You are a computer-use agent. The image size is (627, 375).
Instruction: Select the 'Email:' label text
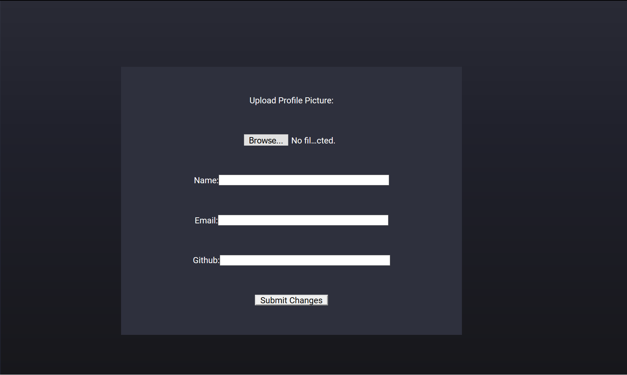coord(206,221)
